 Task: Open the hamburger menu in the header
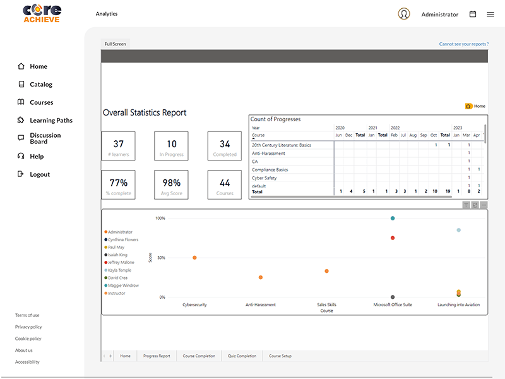[490, 14]
